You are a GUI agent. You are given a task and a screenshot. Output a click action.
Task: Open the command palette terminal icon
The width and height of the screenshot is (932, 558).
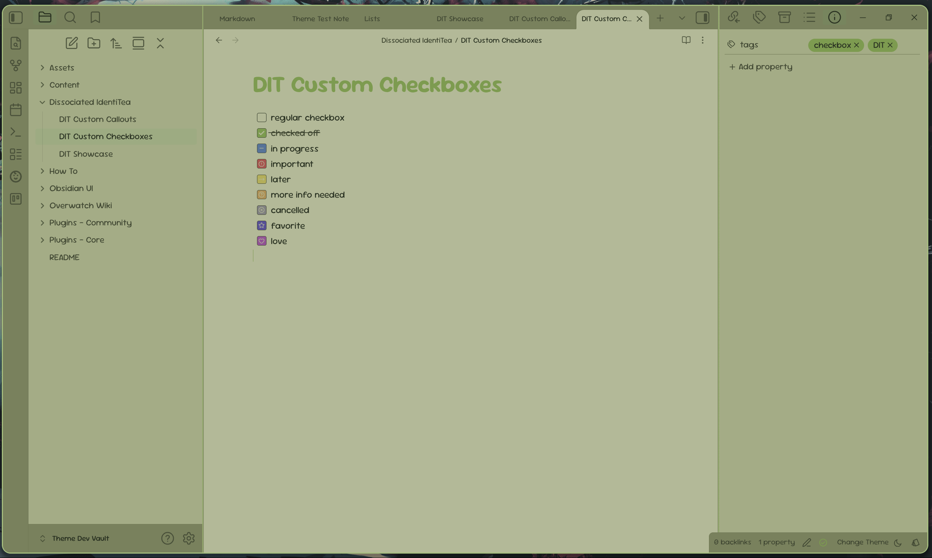pos(15,132)
